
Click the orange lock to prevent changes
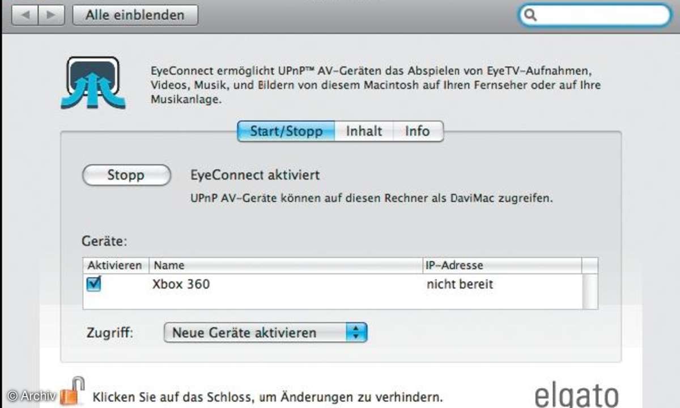(73, 392)
